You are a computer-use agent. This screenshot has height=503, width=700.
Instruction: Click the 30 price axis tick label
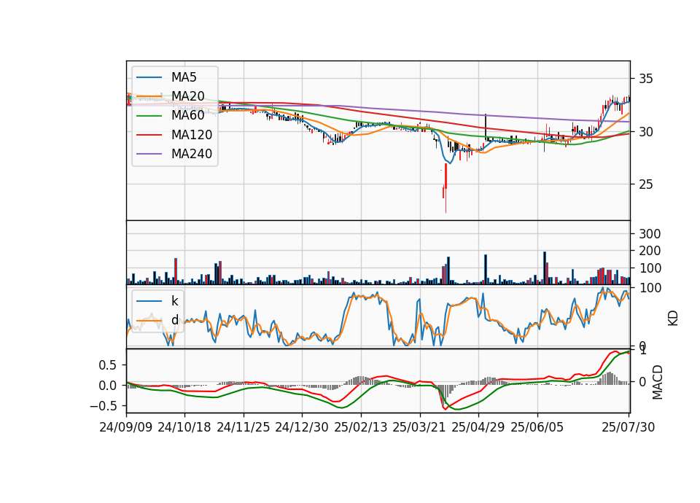click(645, 132)
